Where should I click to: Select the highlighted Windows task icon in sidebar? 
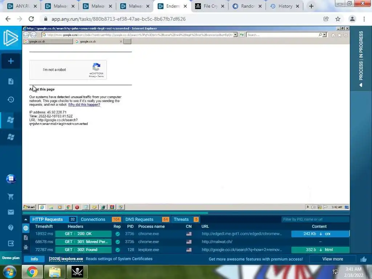click(11, 120)
